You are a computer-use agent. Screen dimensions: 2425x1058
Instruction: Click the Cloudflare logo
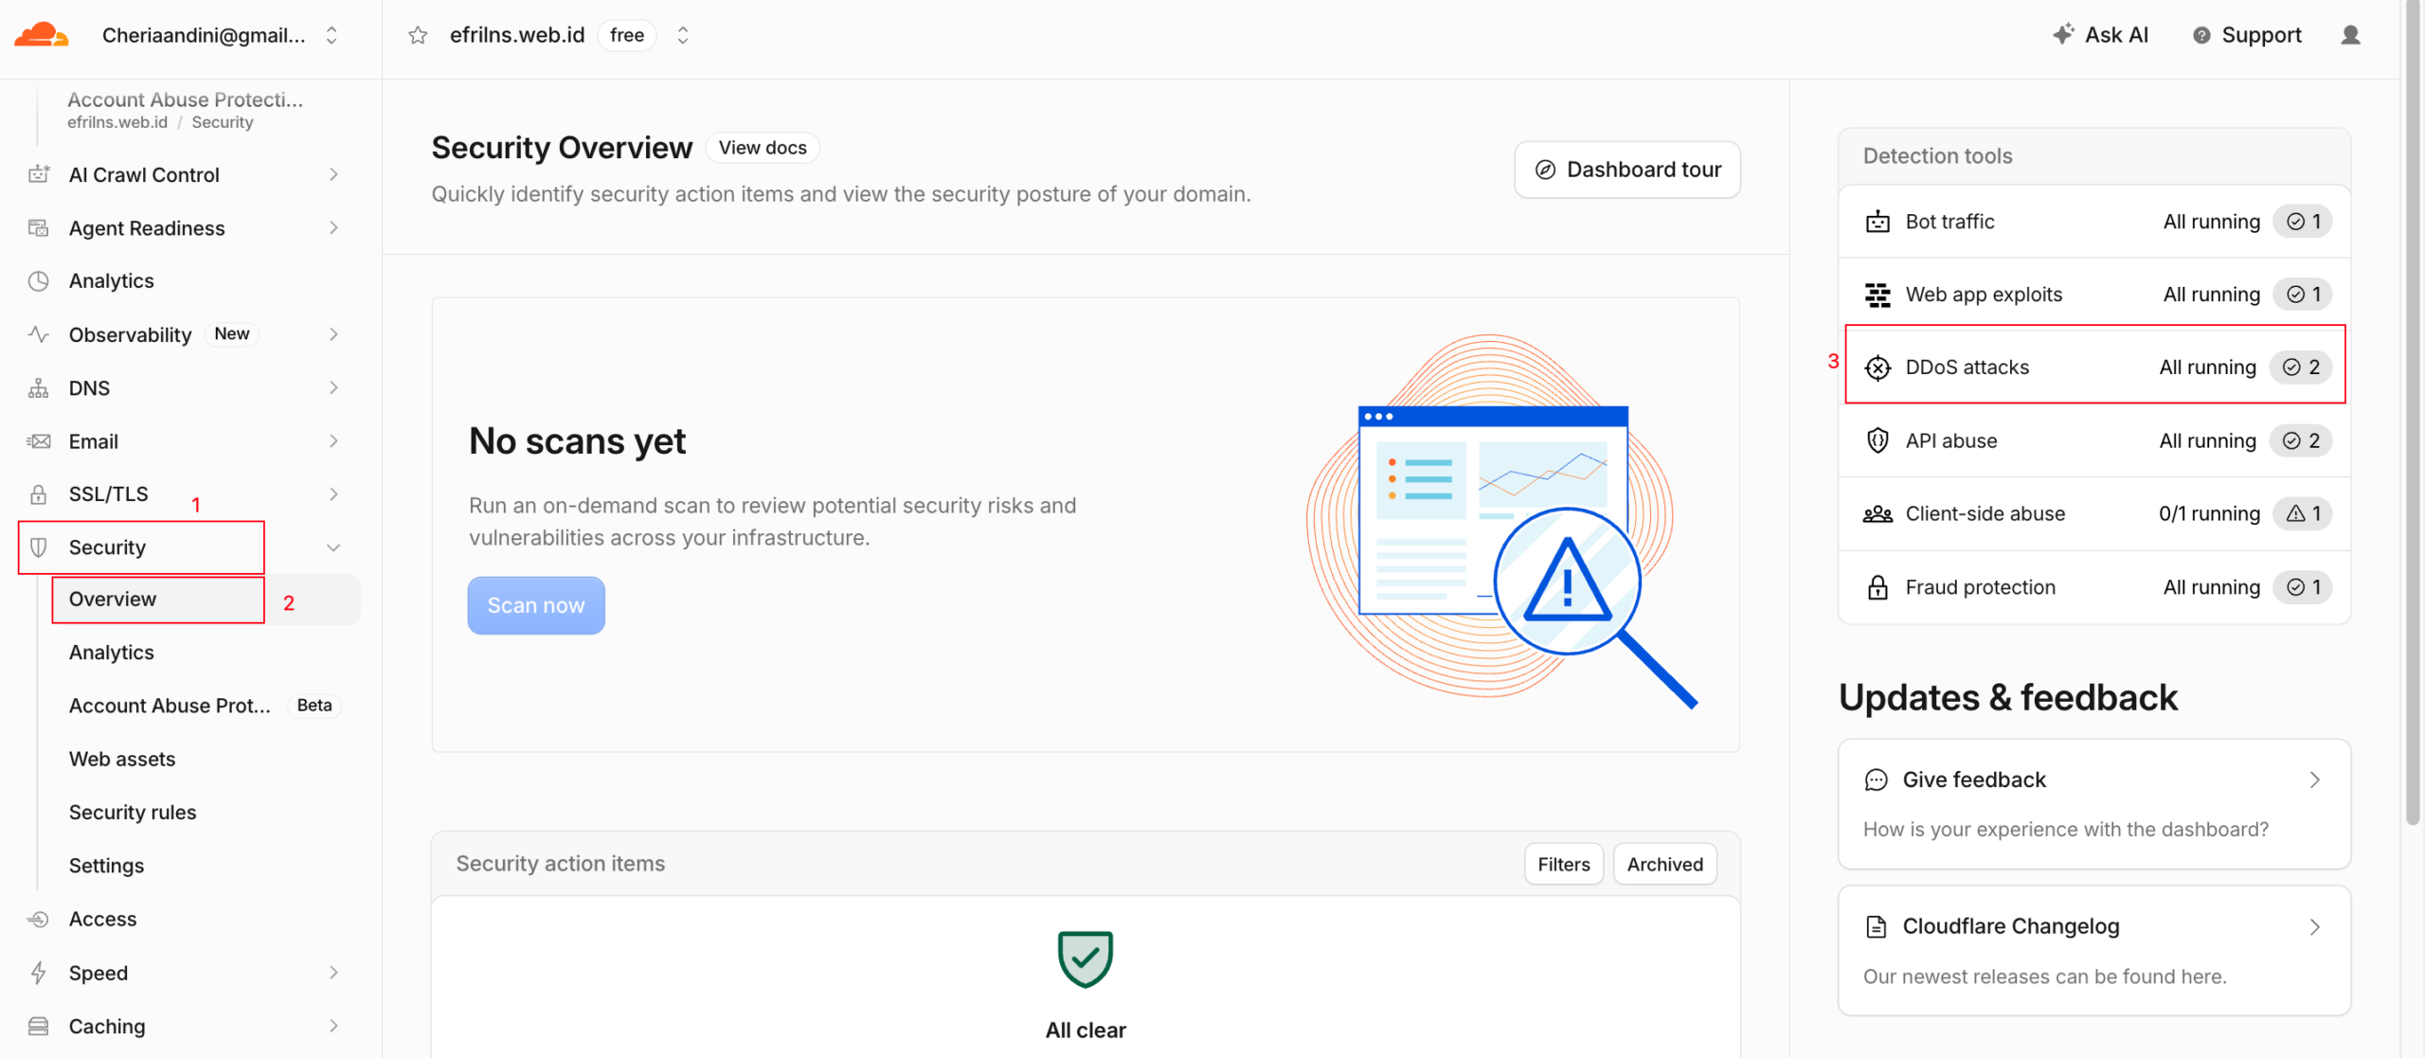(x=42, y=35)
